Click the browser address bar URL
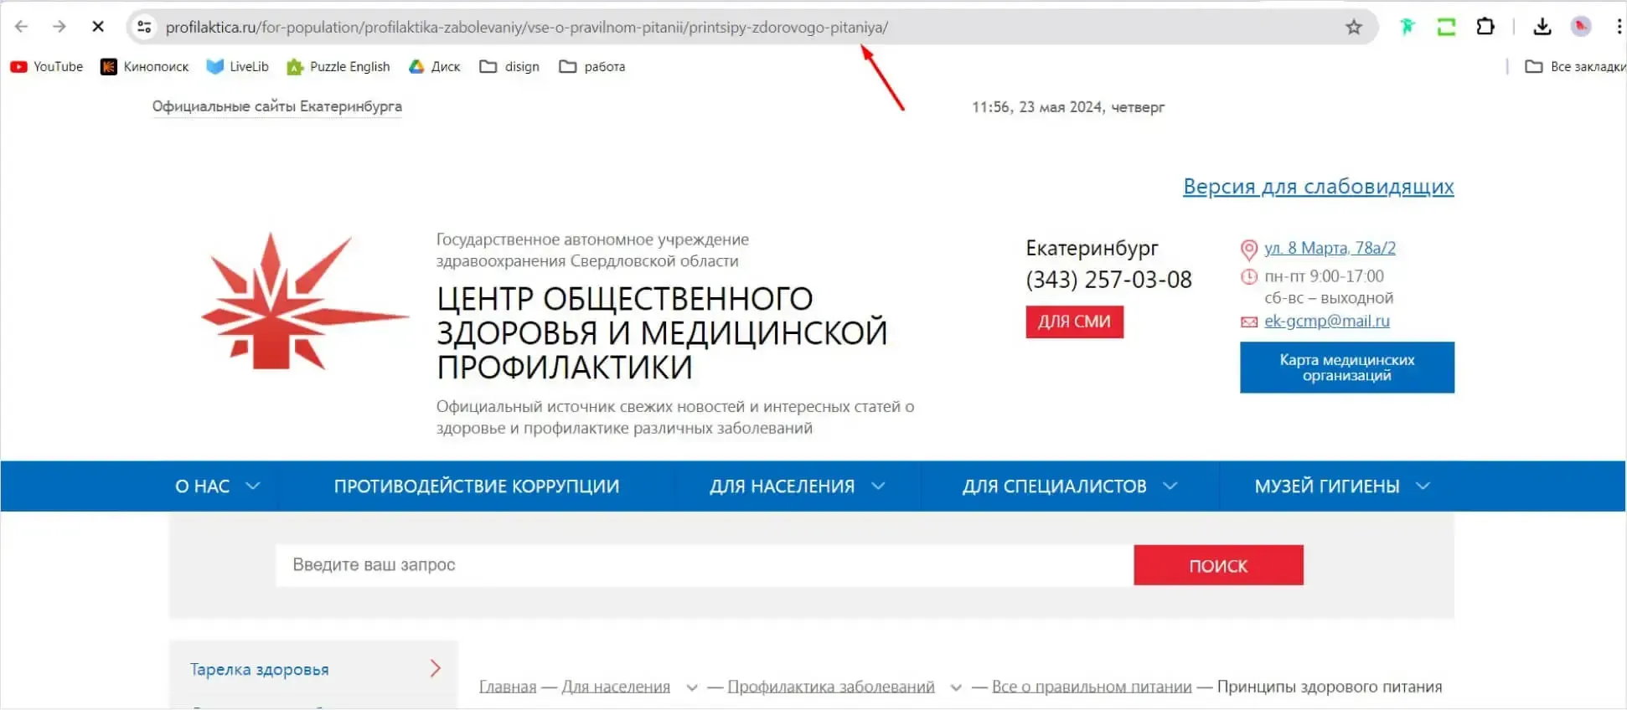The image size is (1627, 710). click(x=527, y=27)
